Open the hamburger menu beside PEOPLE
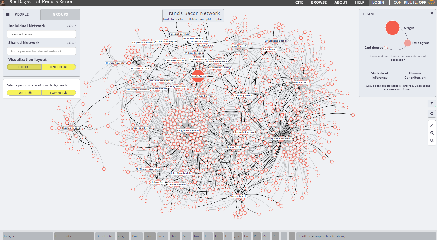The height and width of the screenshot is (240, 437). pyautogui.click(x=8, y=15)
